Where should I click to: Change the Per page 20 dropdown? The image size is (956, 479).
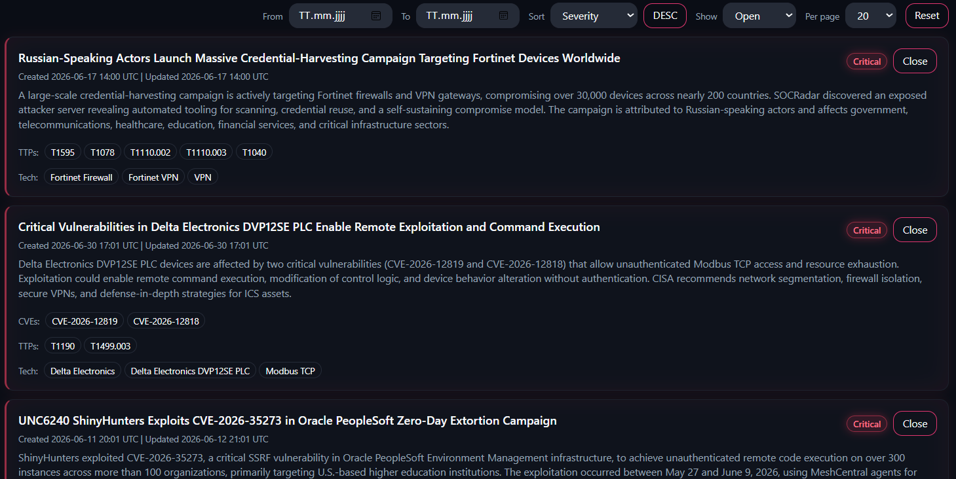pos(871,16)
